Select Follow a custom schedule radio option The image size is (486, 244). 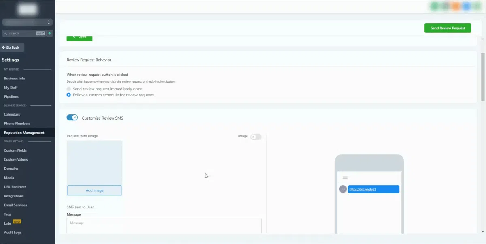click(x=69, y=95)
